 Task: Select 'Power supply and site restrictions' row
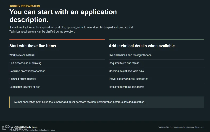click(x=156, y=79)
